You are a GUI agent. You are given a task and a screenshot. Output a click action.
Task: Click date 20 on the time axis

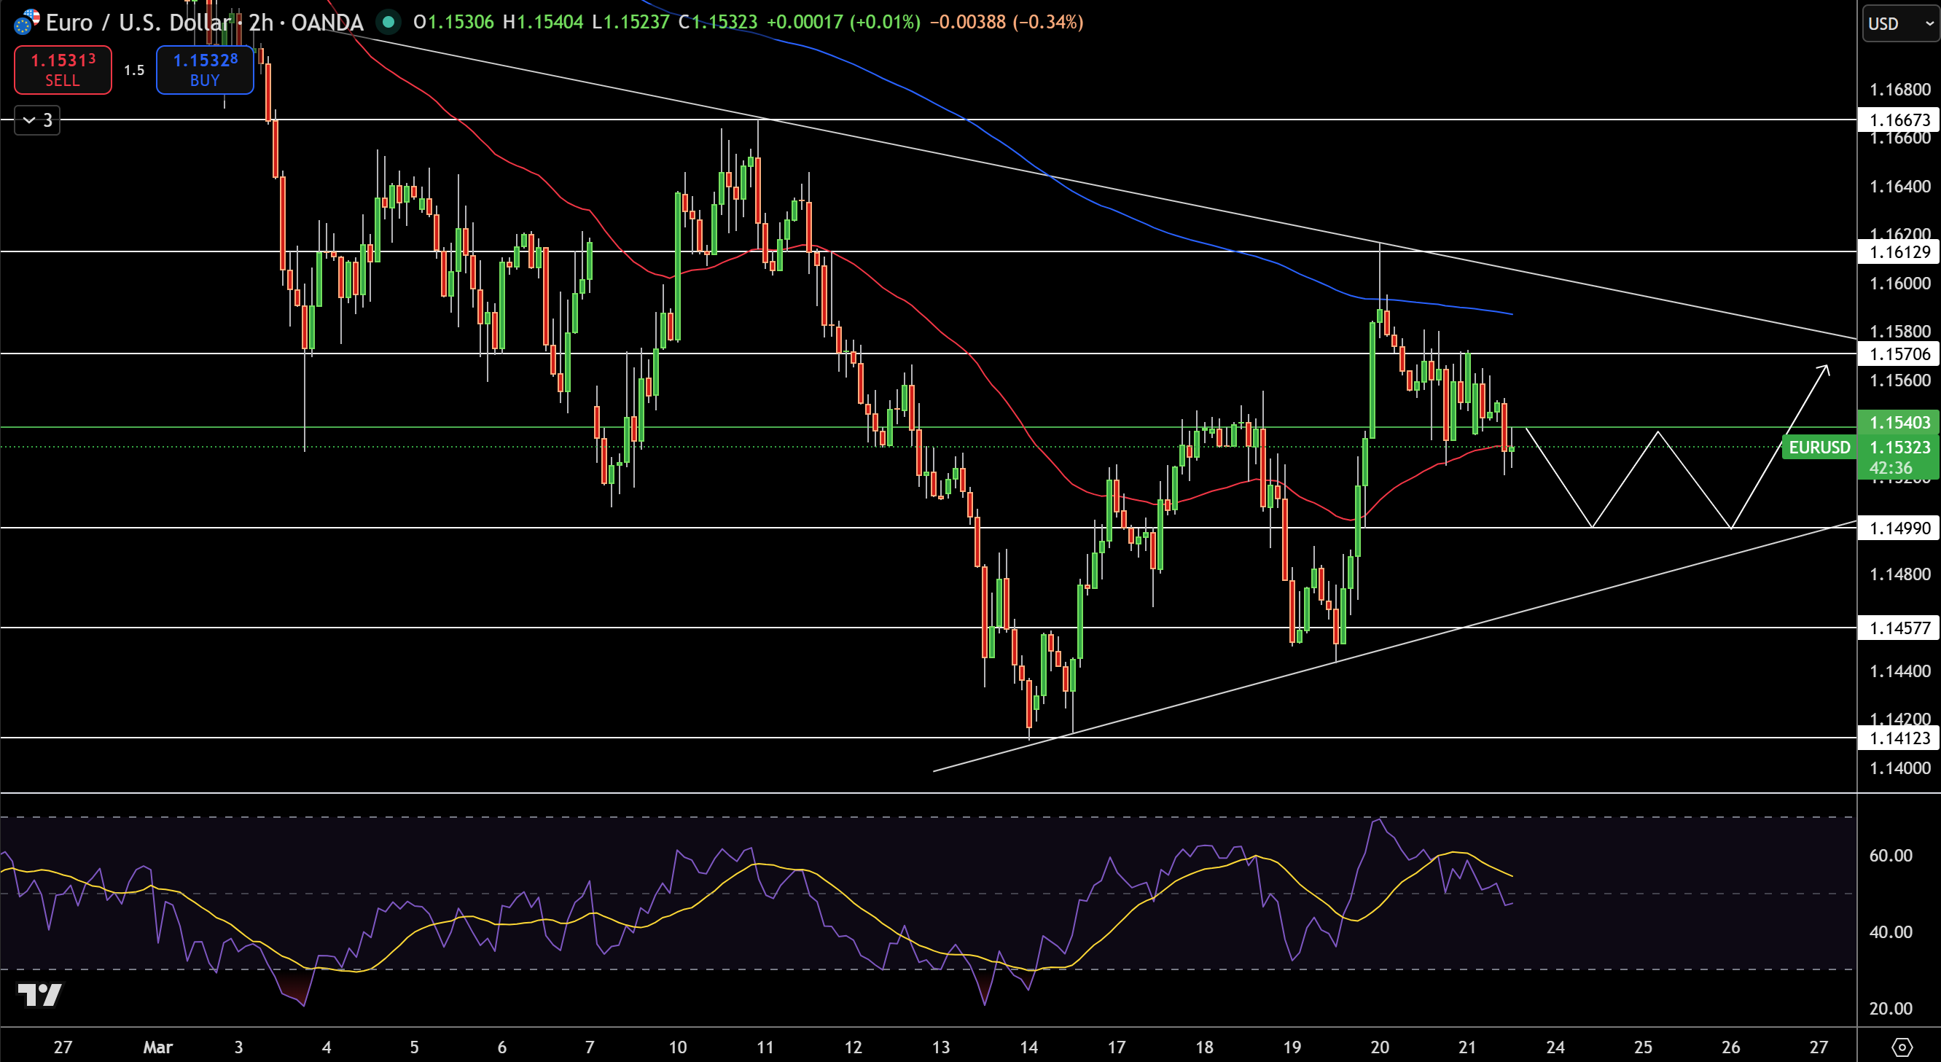1380,1047
